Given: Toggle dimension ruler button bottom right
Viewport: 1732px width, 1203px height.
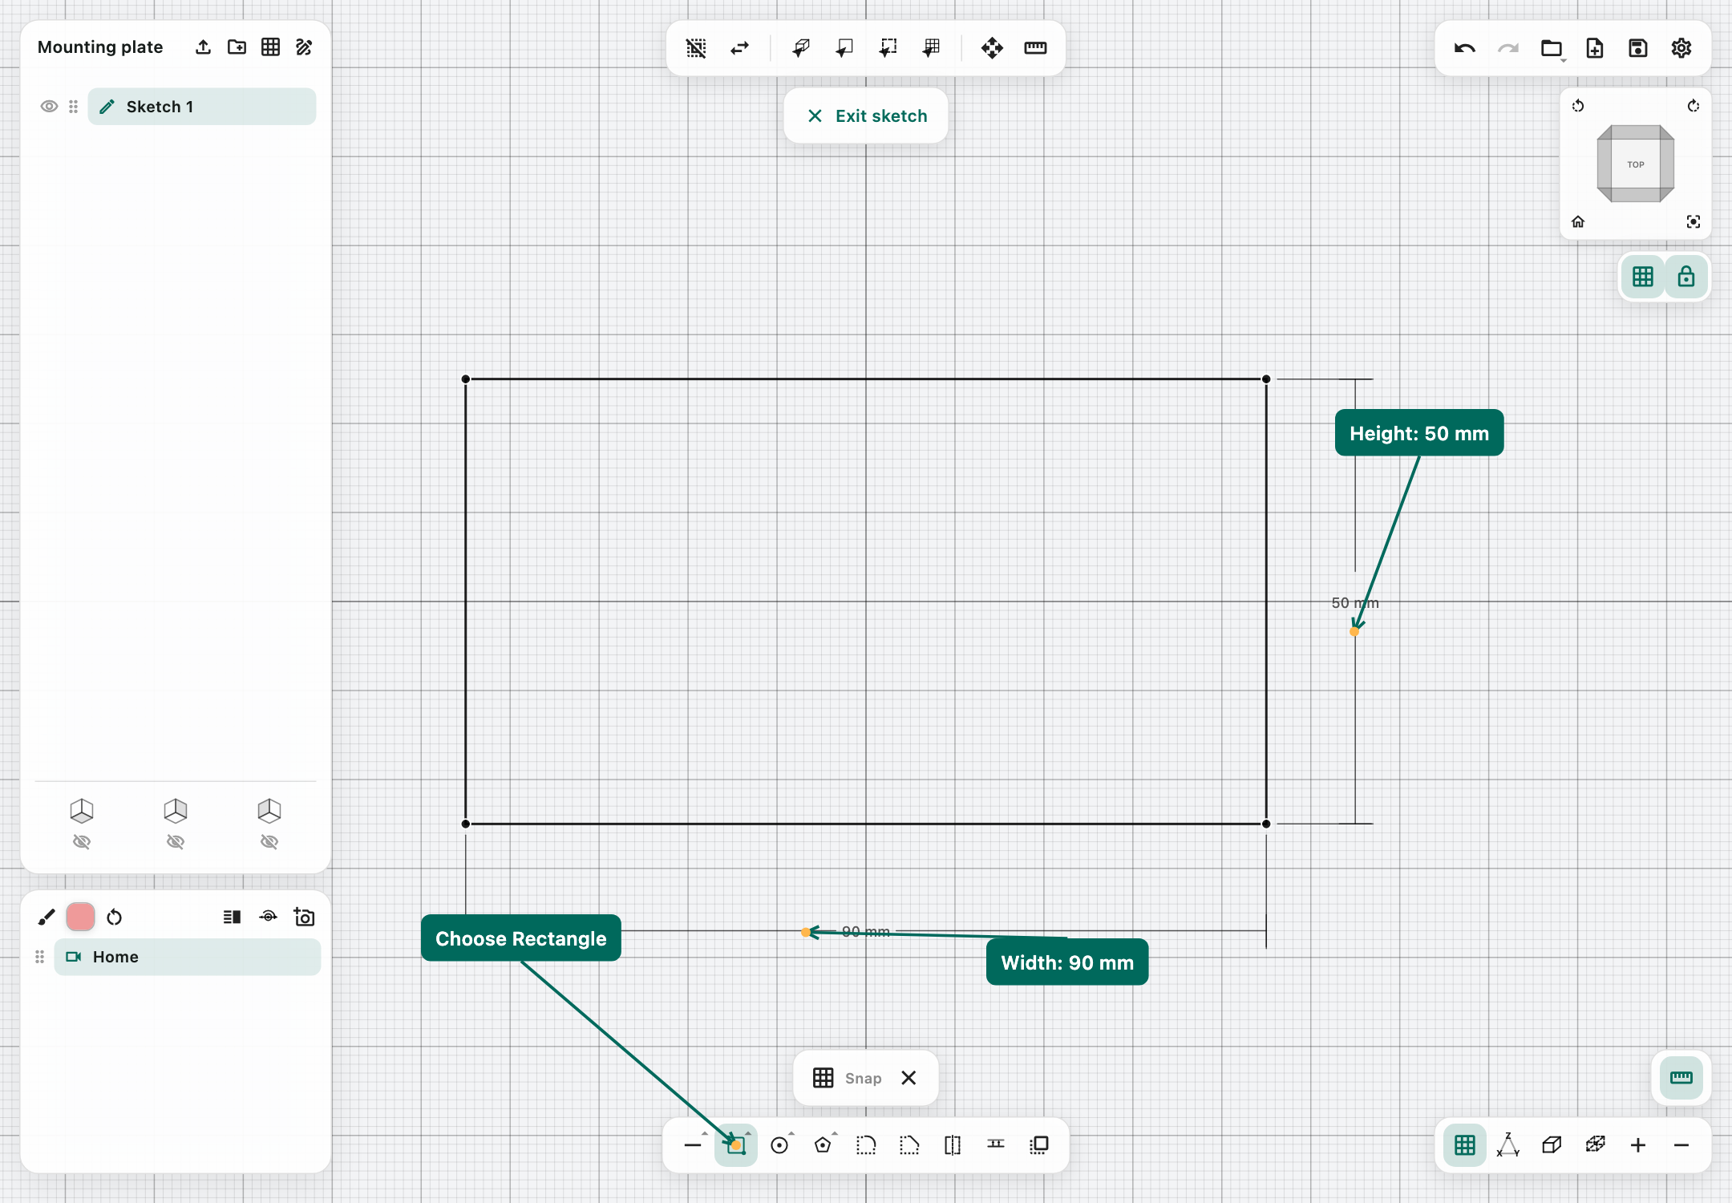Looking at the screenshot, I should [x=1681, y=1078].
